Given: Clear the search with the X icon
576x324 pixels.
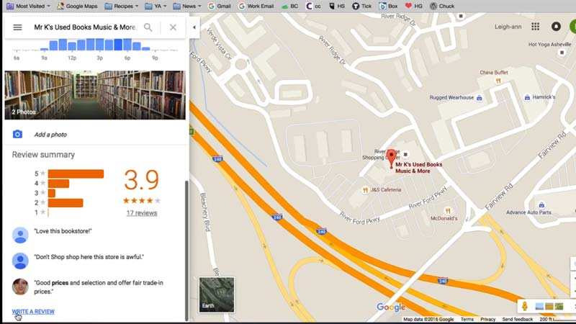Looking at the screenshot, I should click(173, 27).
